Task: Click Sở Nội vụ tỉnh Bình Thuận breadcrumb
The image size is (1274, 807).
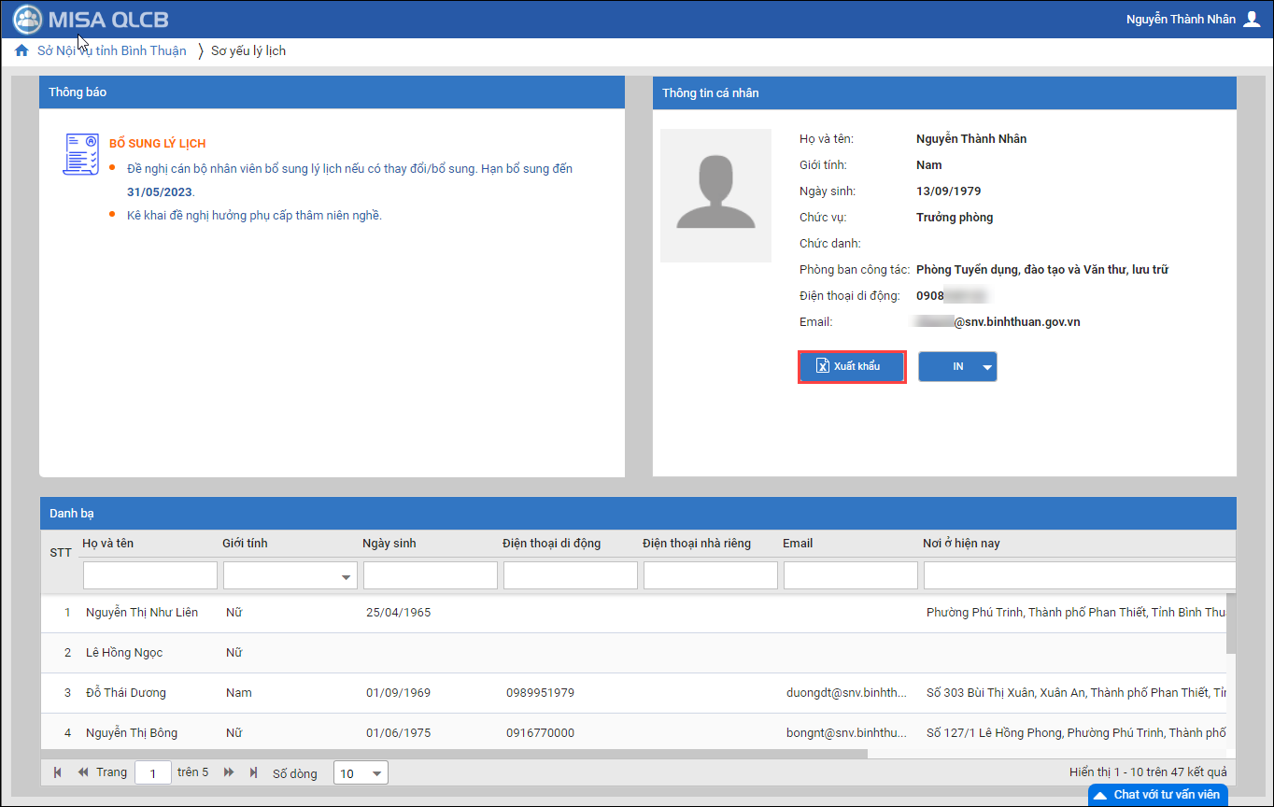Action: (111, 50)
